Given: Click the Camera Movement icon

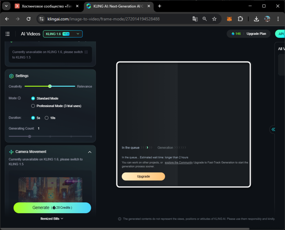Looking at the screenshot, I should [11, 152].
